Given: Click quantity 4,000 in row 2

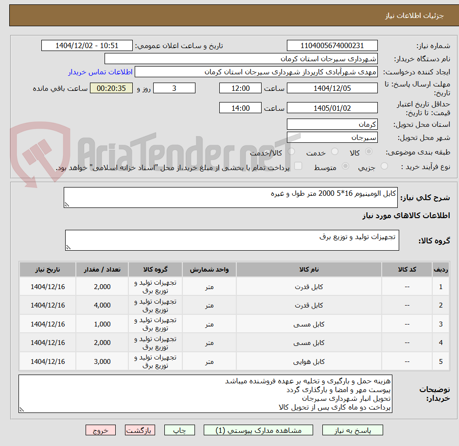Looking at the screenshot, I should pyautogui.click(x=102, y=305).
